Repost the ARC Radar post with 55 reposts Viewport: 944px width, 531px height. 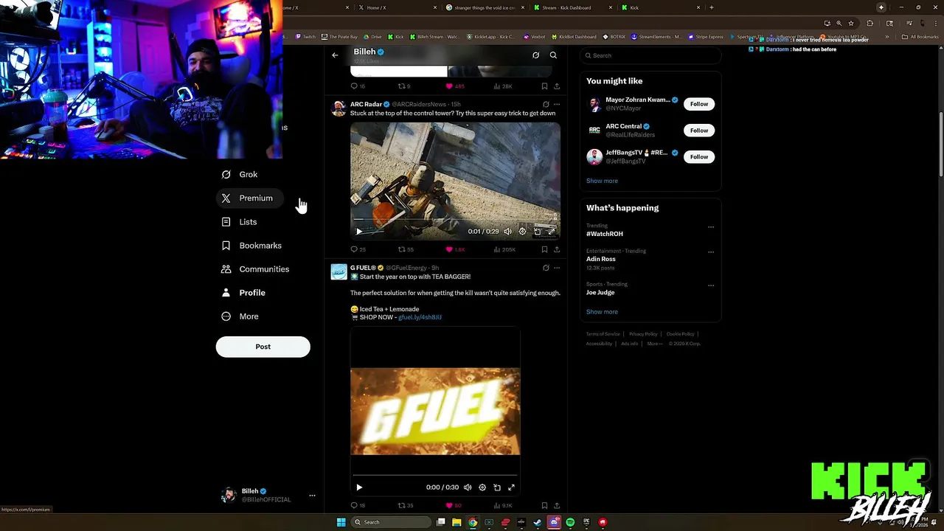[x=406, y=249]
